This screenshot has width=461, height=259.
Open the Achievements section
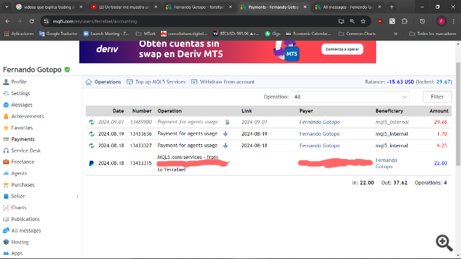pos(27,116)
